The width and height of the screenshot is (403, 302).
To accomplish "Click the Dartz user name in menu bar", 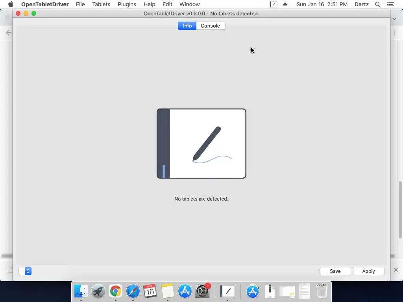I will click(362, 4).
